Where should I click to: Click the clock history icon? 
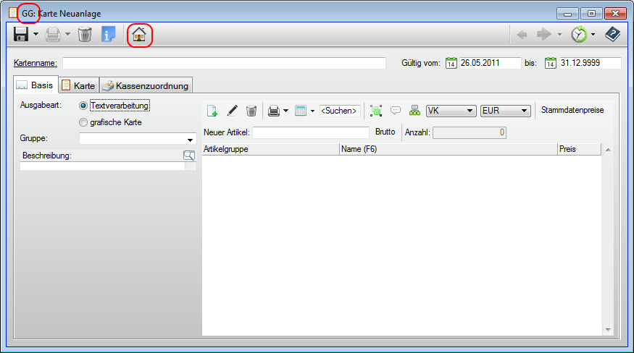coord(578,34)
